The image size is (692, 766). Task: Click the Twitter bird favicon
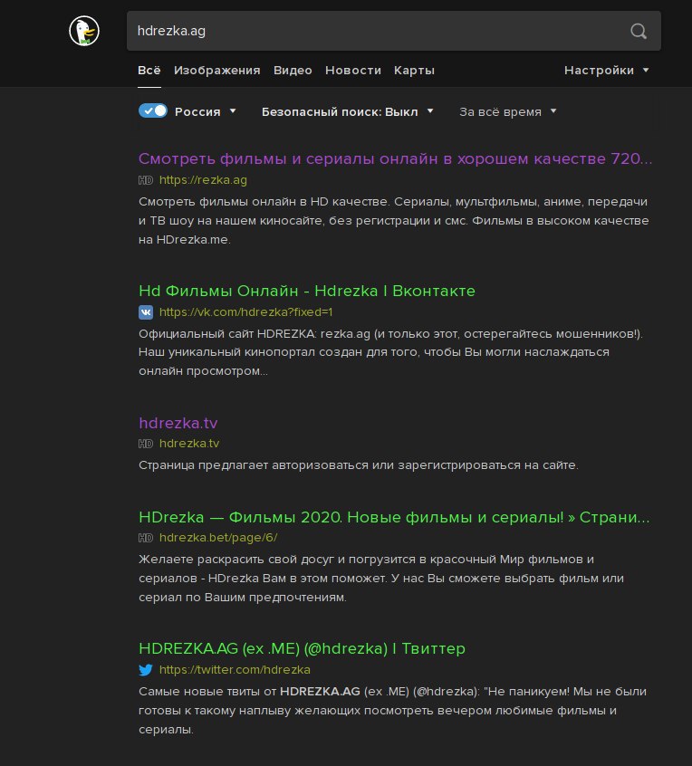point(146,670)
